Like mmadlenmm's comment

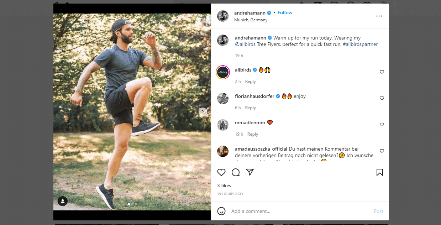tap(382, 125)
